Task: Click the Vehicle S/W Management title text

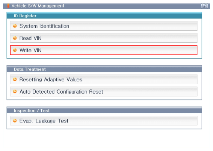Action: [x=38, y=6]
